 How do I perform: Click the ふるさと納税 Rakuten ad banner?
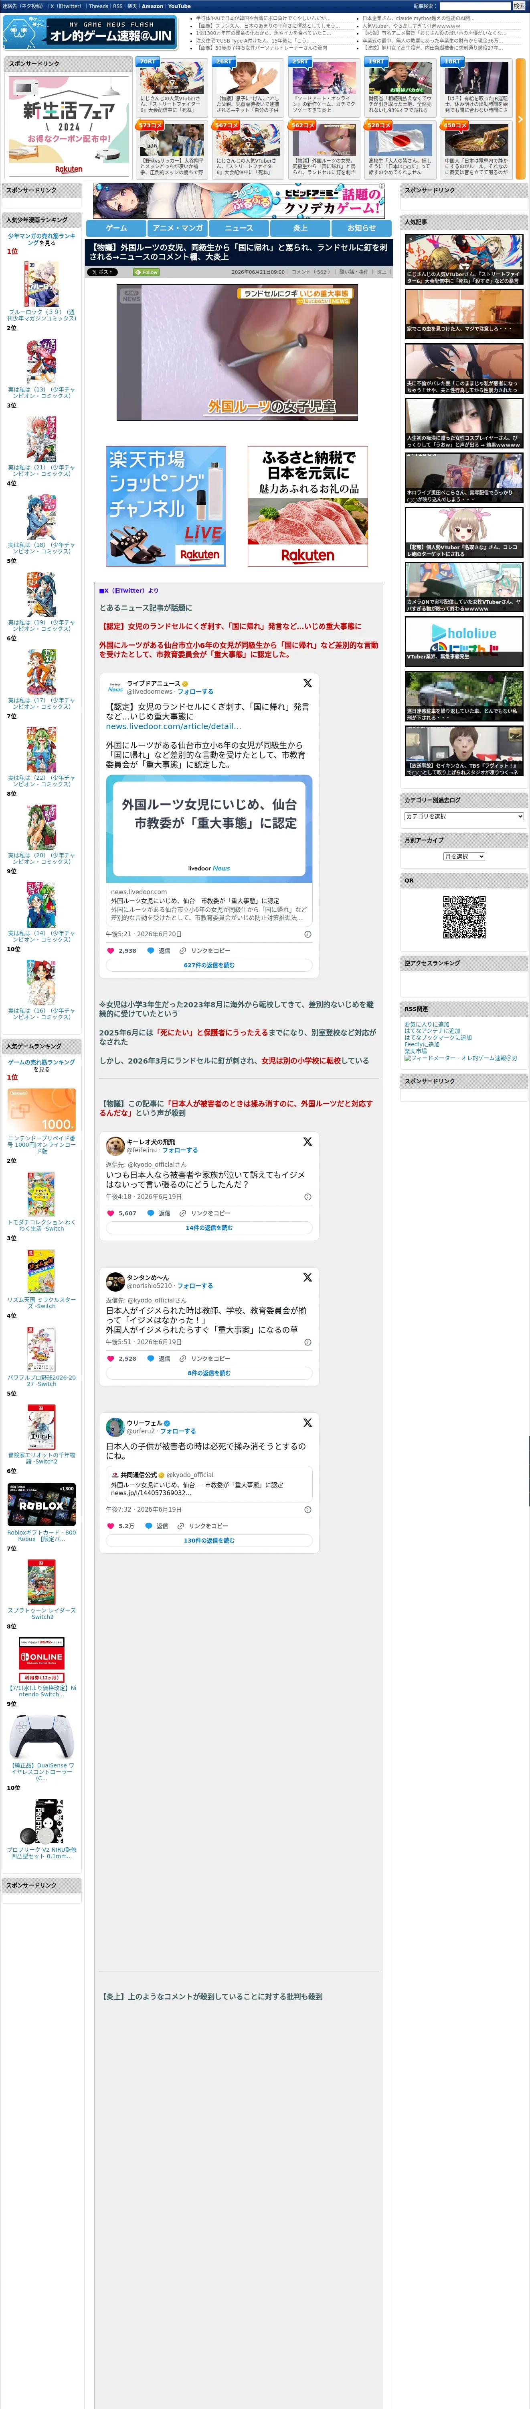click(x=307, y=506)
